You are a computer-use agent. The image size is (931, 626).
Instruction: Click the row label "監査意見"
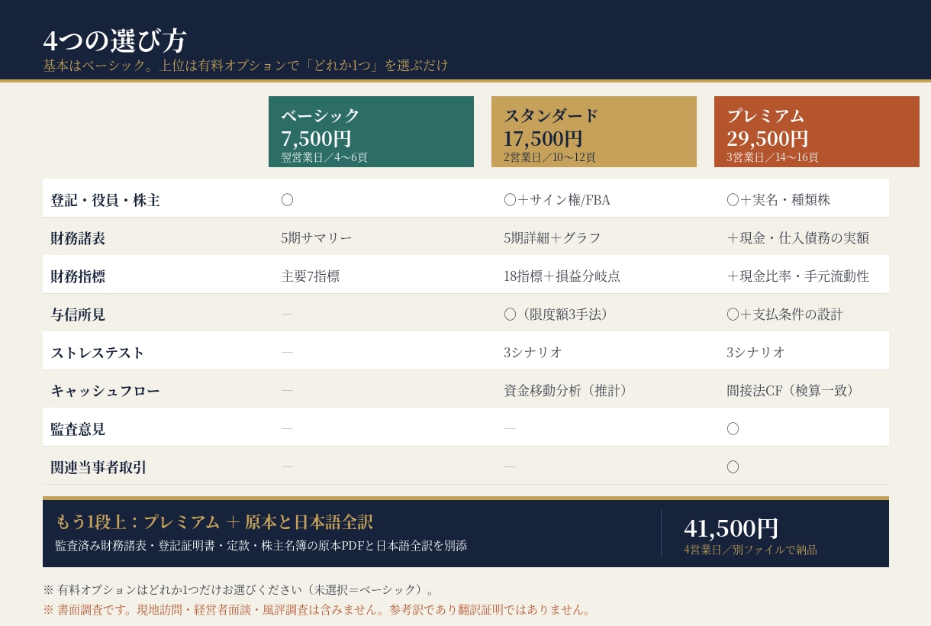pos(78,429)
